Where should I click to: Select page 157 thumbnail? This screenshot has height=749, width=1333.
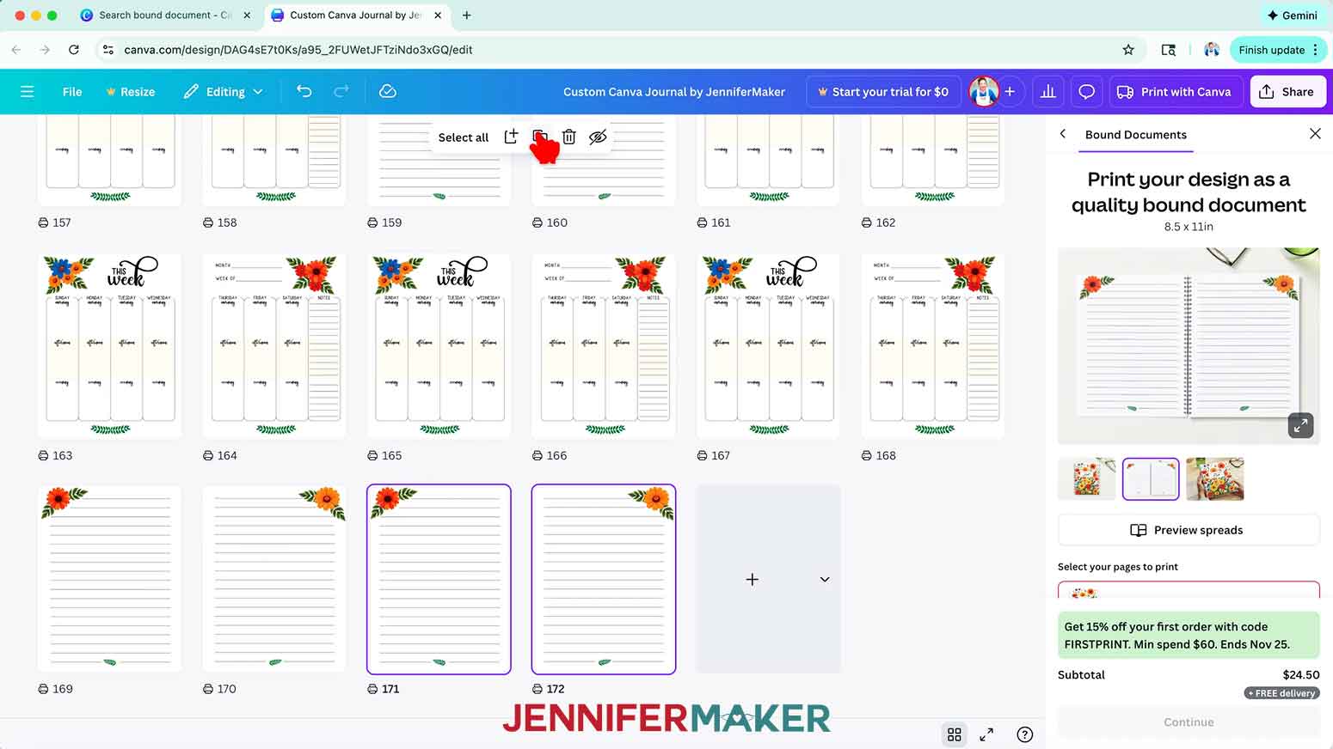109,160
